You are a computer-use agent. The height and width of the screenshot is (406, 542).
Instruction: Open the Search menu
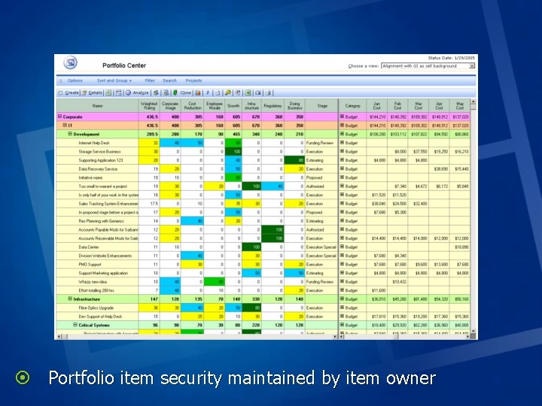pos(169,80)
